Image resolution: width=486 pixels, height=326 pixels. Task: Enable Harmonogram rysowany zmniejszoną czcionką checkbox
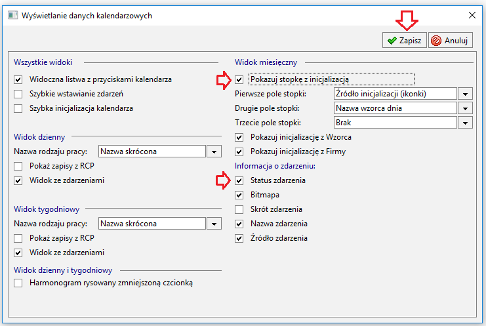[18, 283]
